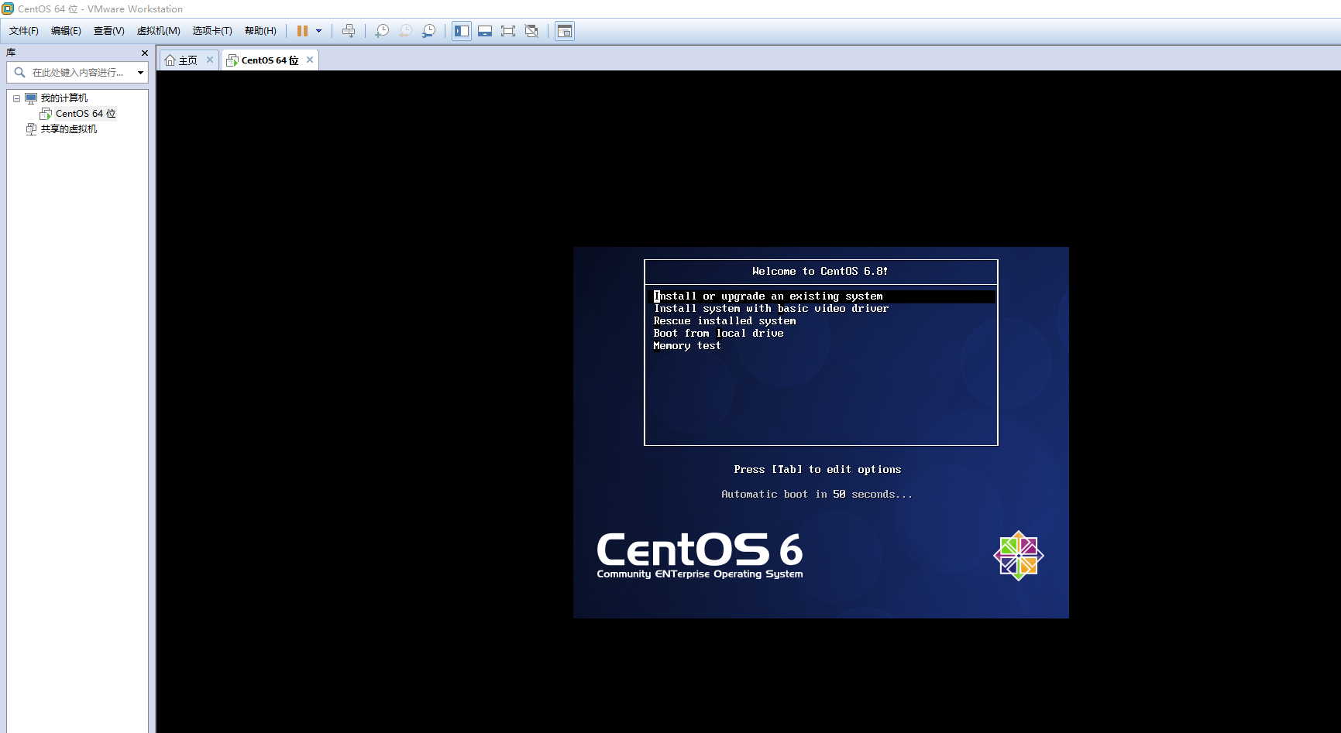Click the running VM icon on CentOS tab
The width and height of the screenshot is (1341, 733).
click(x=232, y=60)
